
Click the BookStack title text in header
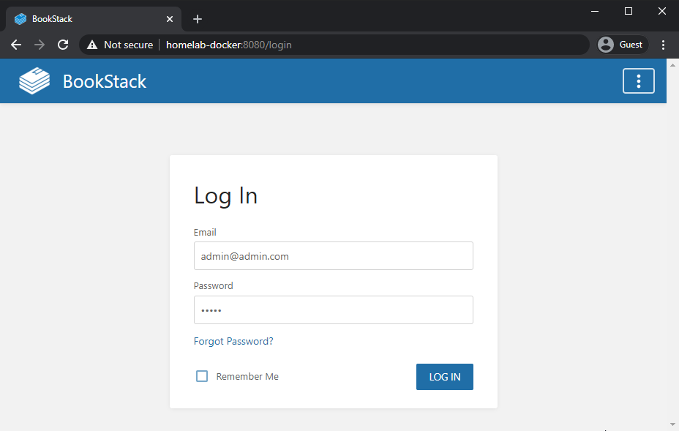[105, 81]
